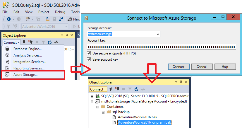This screenshot has width=242, height=128.
Task: Toggle Save account key checkbox
Action: pos(89,59)
